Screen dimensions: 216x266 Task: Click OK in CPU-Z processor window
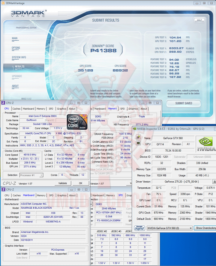[x=81, y=183]
